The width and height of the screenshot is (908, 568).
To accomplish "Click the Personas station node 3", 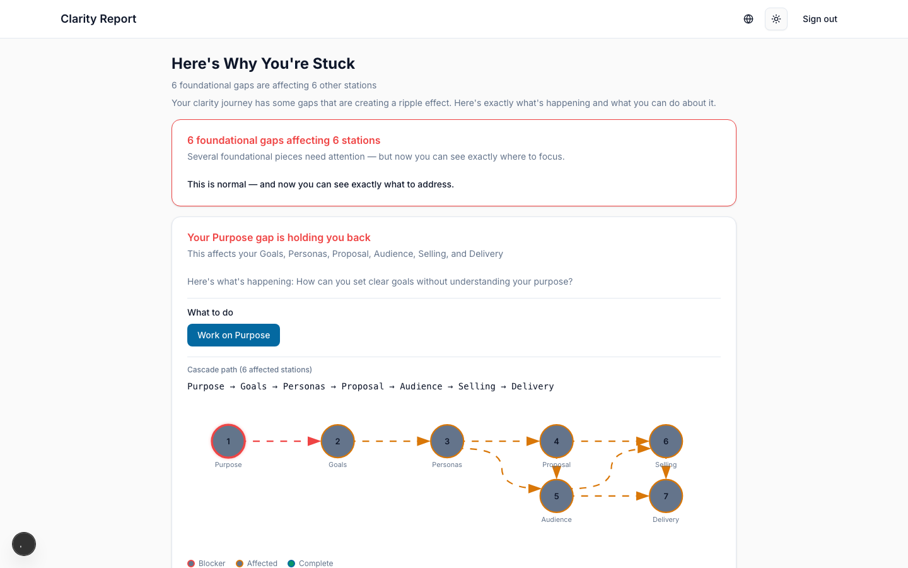I will (x=447, y=441).
